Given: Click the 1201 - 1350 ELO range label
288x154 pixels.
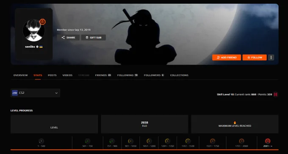Looking at the screenshot, I should click(168, 146).
